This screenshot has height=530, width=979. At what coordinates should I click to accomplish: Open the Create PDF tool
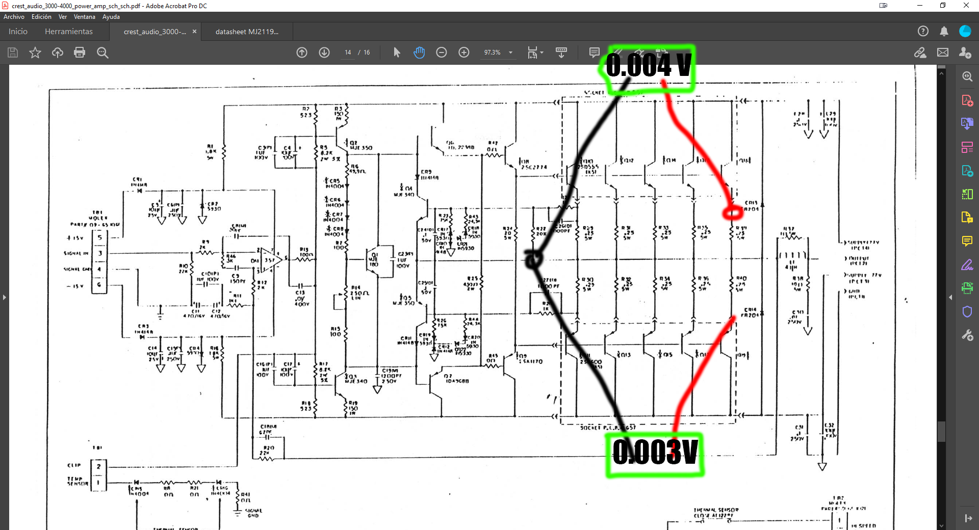pyautogui.click(x=967, y=100)
